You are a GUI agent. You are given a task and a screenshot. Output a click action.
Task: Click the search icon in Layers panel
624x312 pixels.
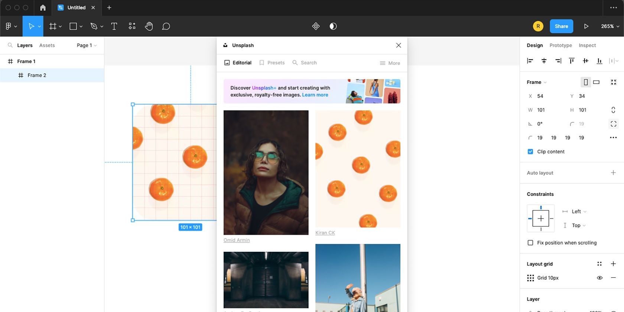(x=10, y=45)
